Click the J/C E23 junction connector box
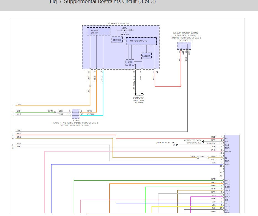The image size is (258, 216). click(x=76, y=114)
